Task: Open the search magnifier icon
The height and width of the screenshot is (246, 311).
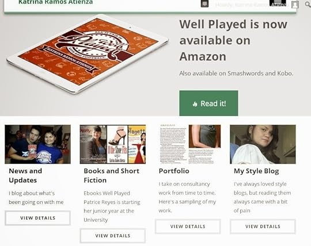Action: 308,5
